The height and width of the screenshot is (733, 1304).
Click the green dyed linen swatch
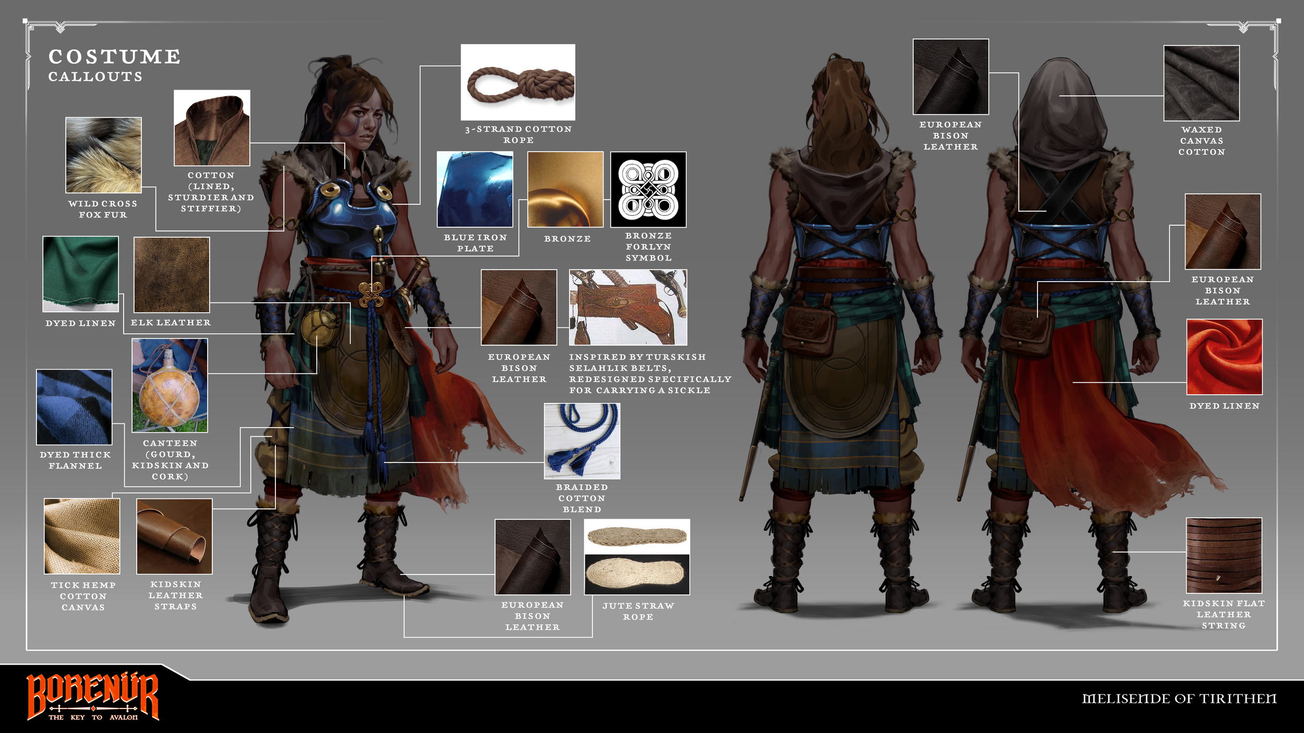coord(80,274)
